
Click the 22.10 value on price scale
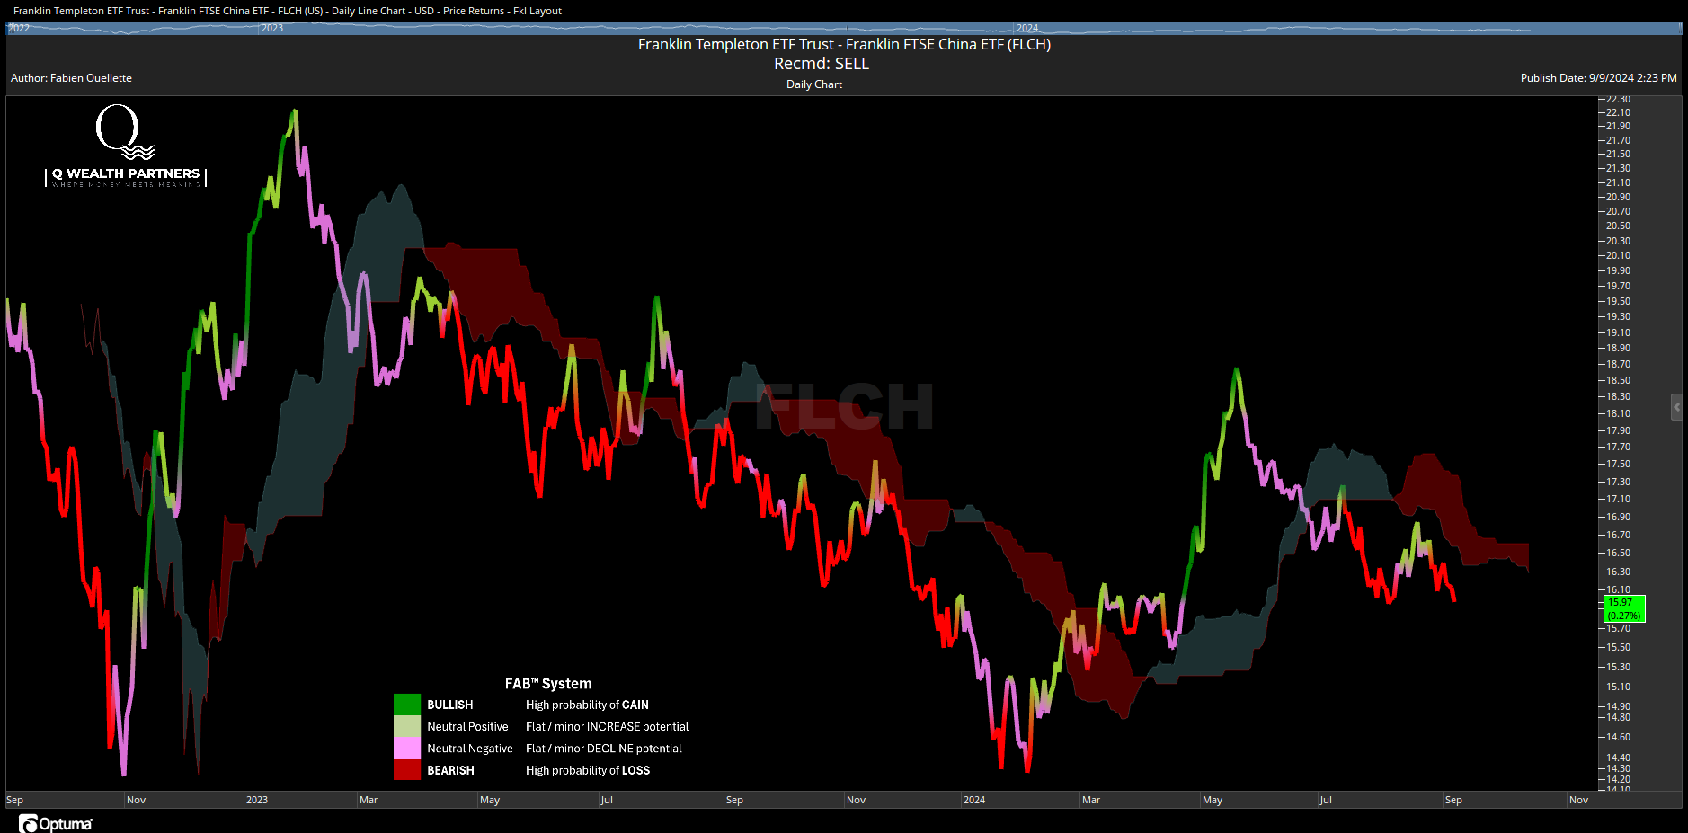(x=1618, y=112)
